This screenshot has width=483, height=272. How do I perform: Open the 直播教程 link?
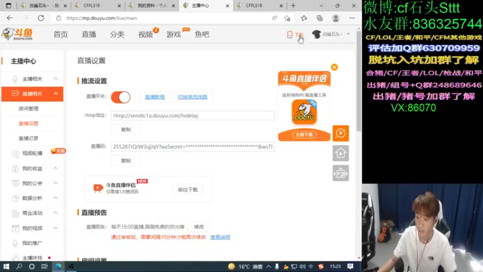tap(155, 97)
